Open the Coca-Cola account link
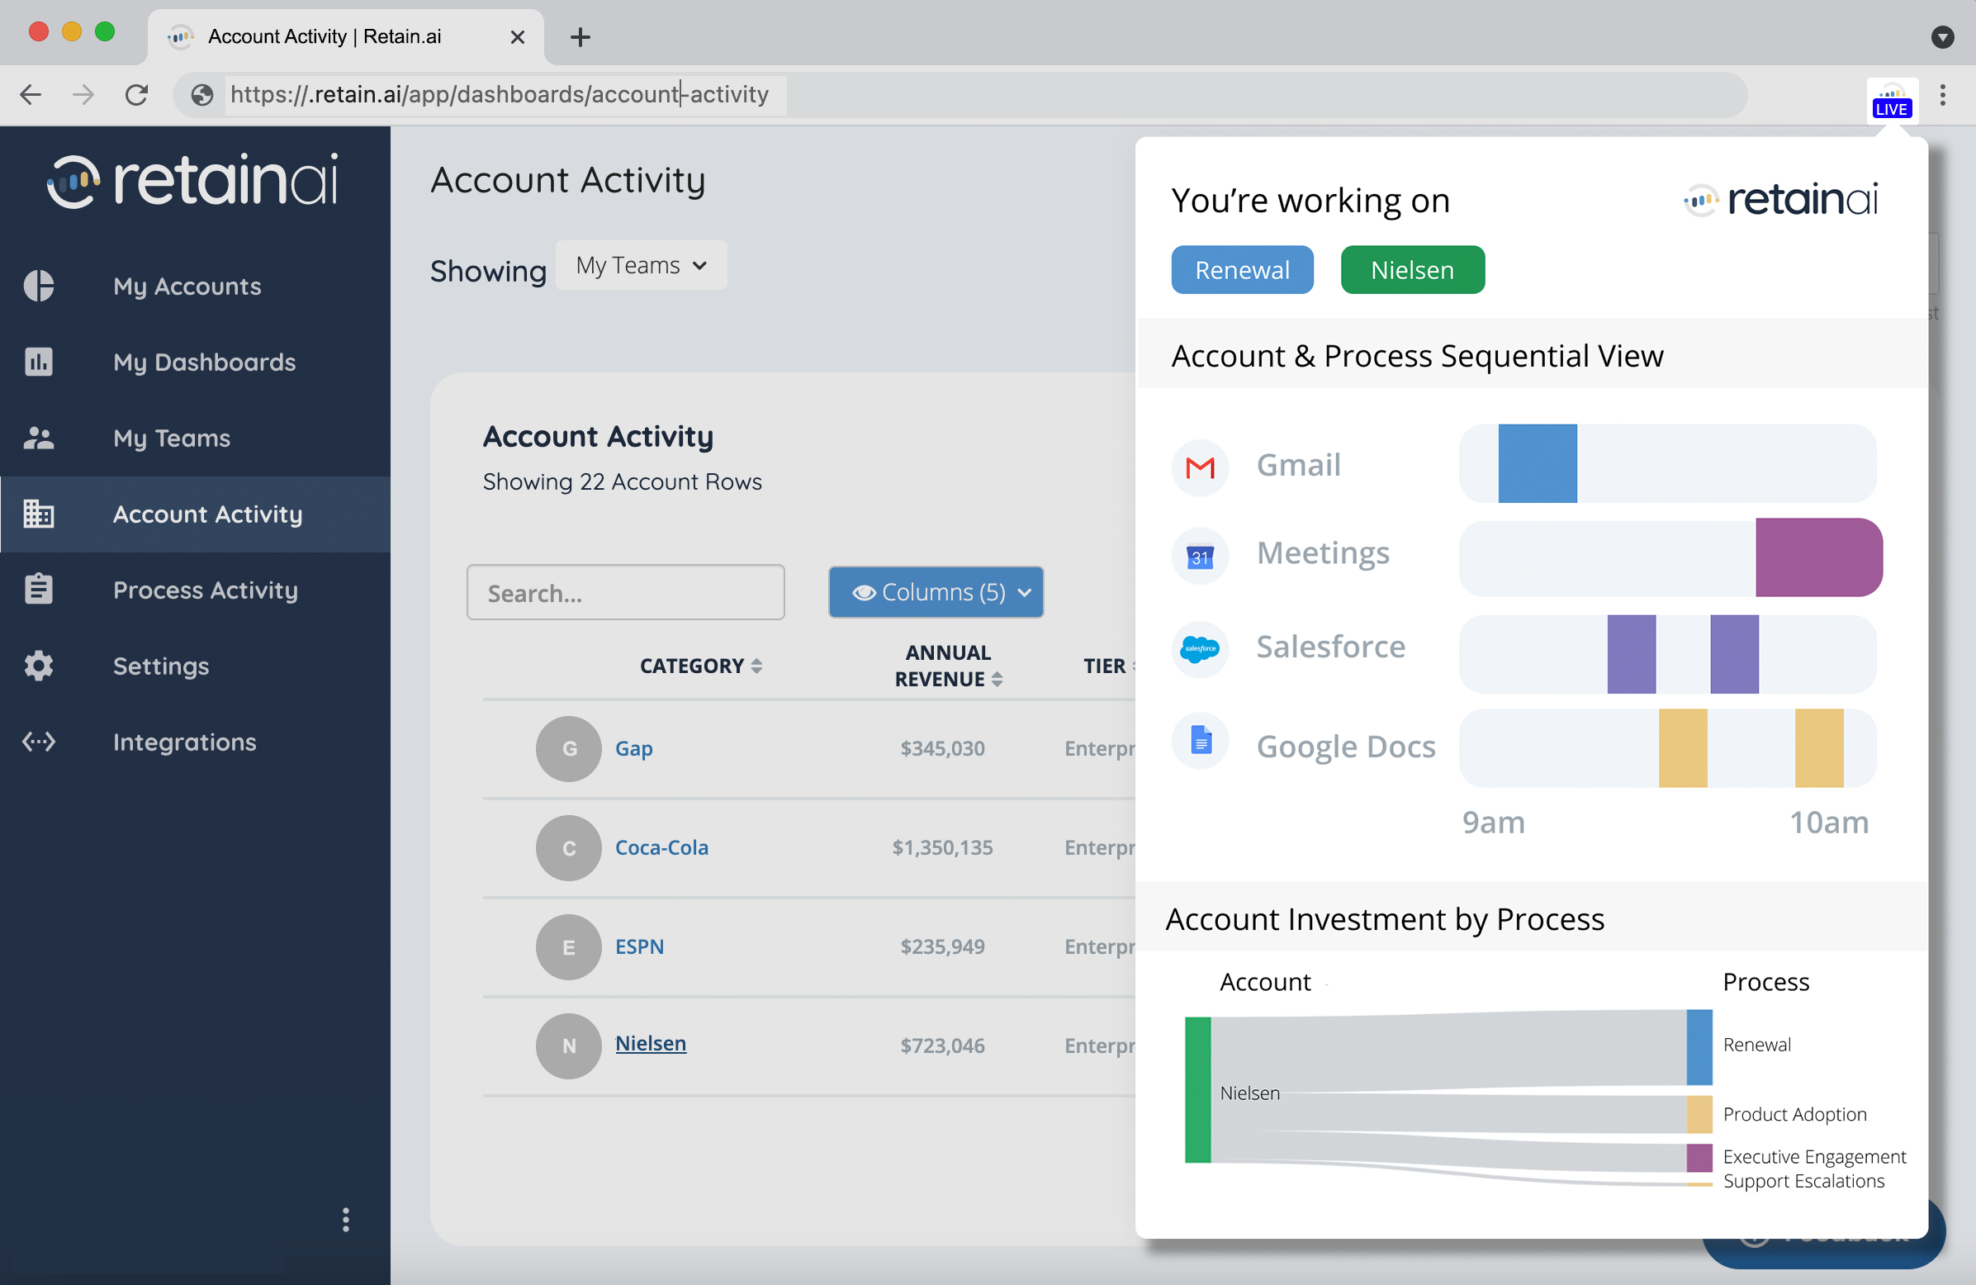The height and width of the screenshot is (1285, 1976). tap(661, 847)
